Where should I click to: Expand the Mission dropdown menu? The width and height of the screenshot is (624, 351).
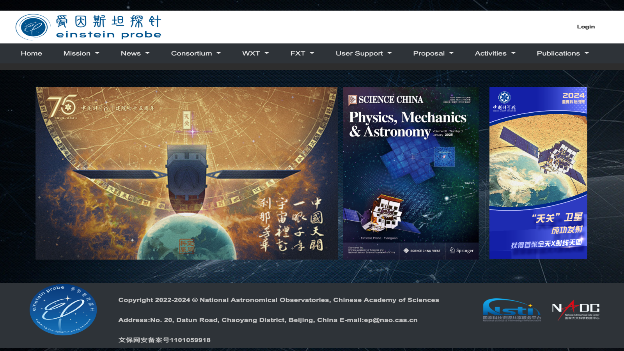click(x=81, y=53)
